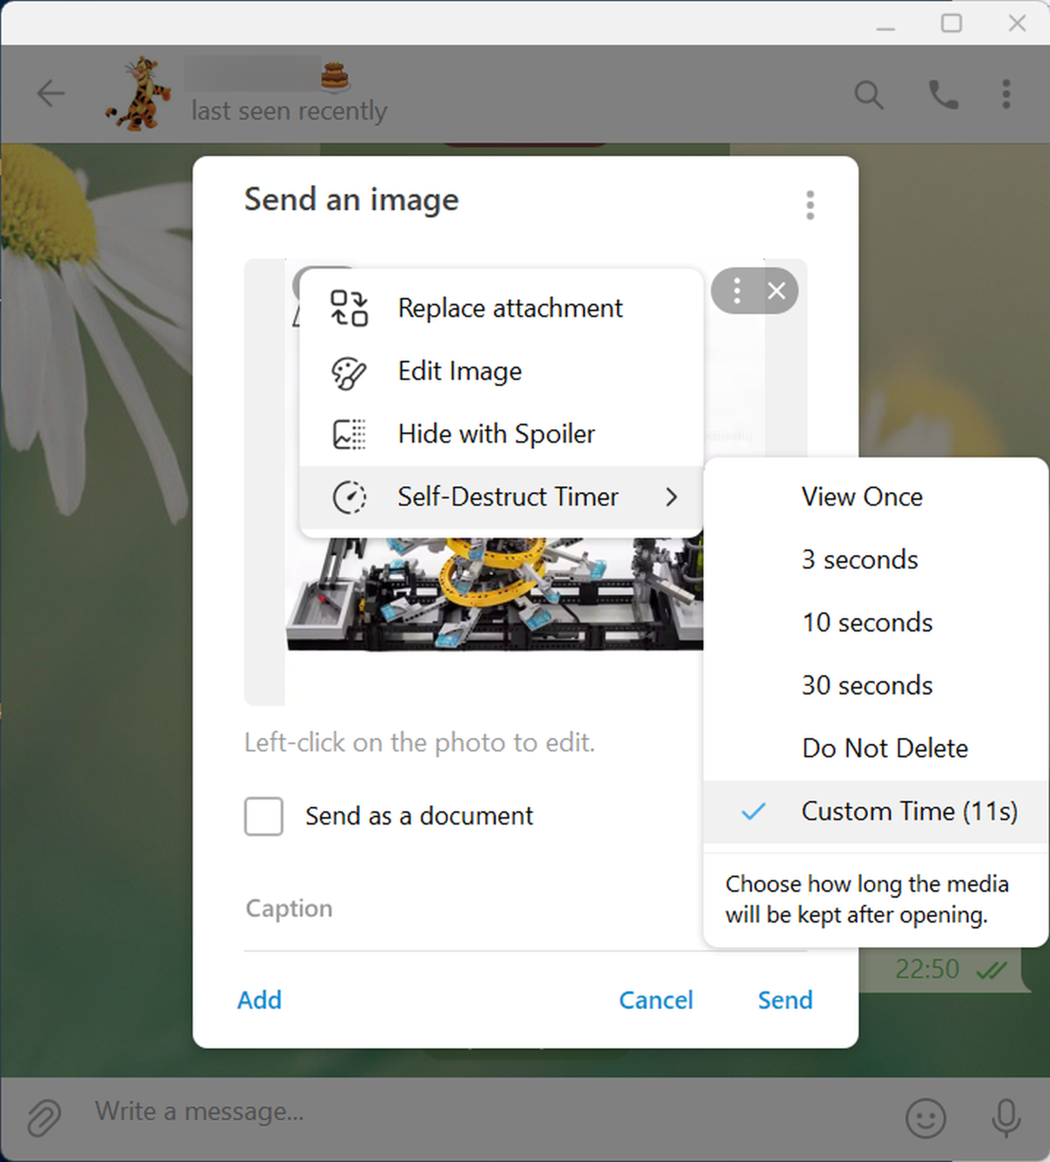Click the Self-Destruct Timer clock icon
Viewport: 1050px width, 1162px height.
(x=349, y=498)
